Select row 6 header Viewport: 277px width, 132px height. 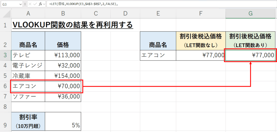tap(5, 86)
